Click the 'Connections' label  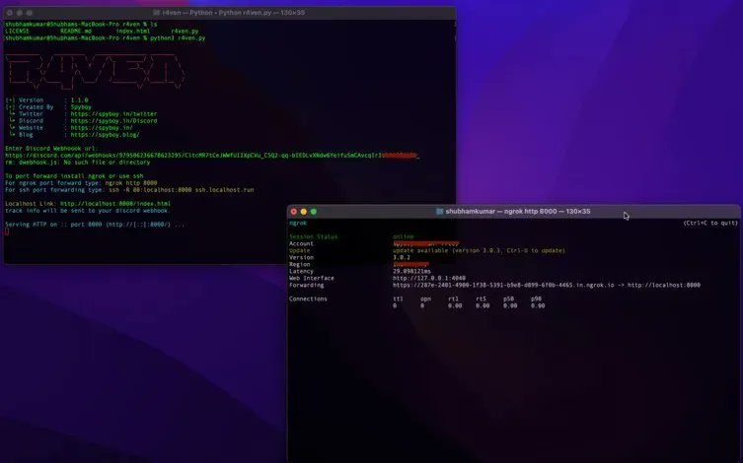point(308,298)
